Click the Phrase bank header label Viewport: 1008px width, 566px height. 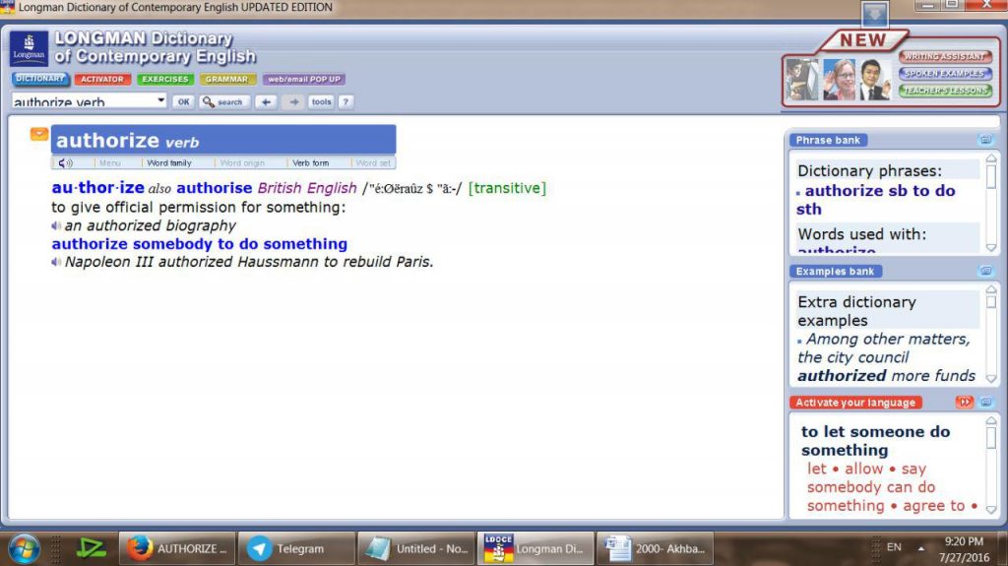[x=828, y=140]
